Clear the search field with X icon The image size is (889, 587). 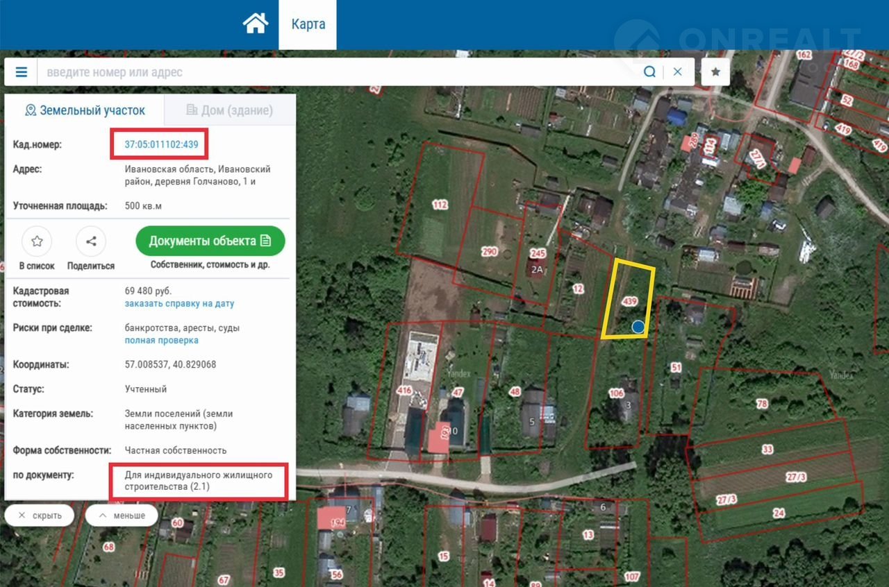(678, 72)
